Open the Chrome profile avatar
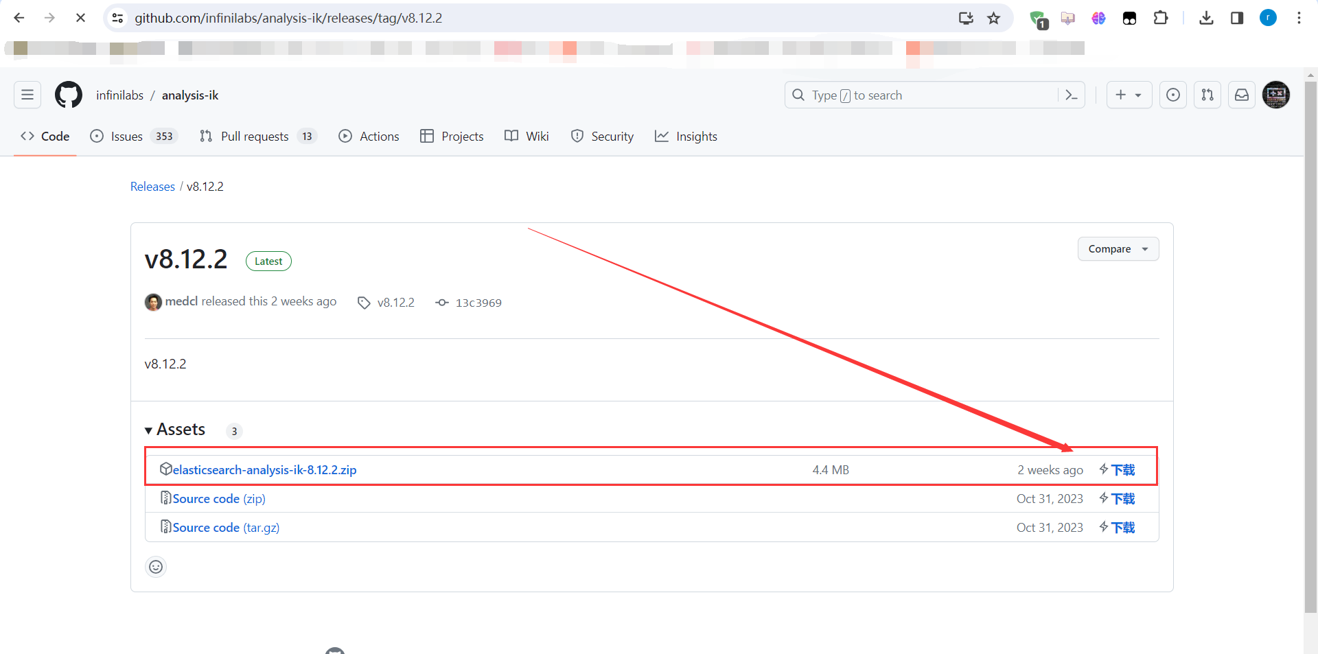This screenshot has height=654, width=1318. (1268, 19)
